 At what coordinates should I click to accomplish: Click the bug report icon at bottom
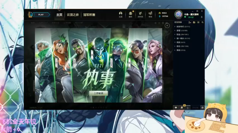(x=203, y=108)
